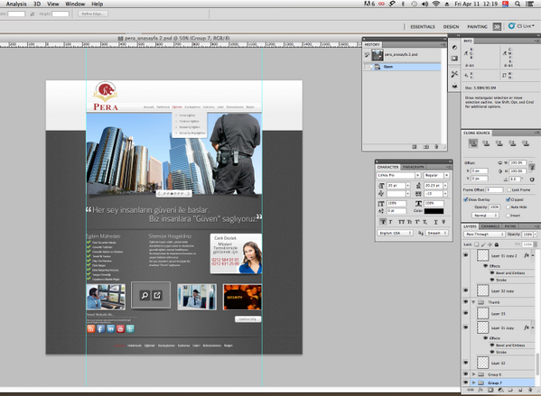Image resolution: width=541 pixels, height=396 pixels.
Task: Expand the Group 7 folder in Layers
Action: (474, 382)
